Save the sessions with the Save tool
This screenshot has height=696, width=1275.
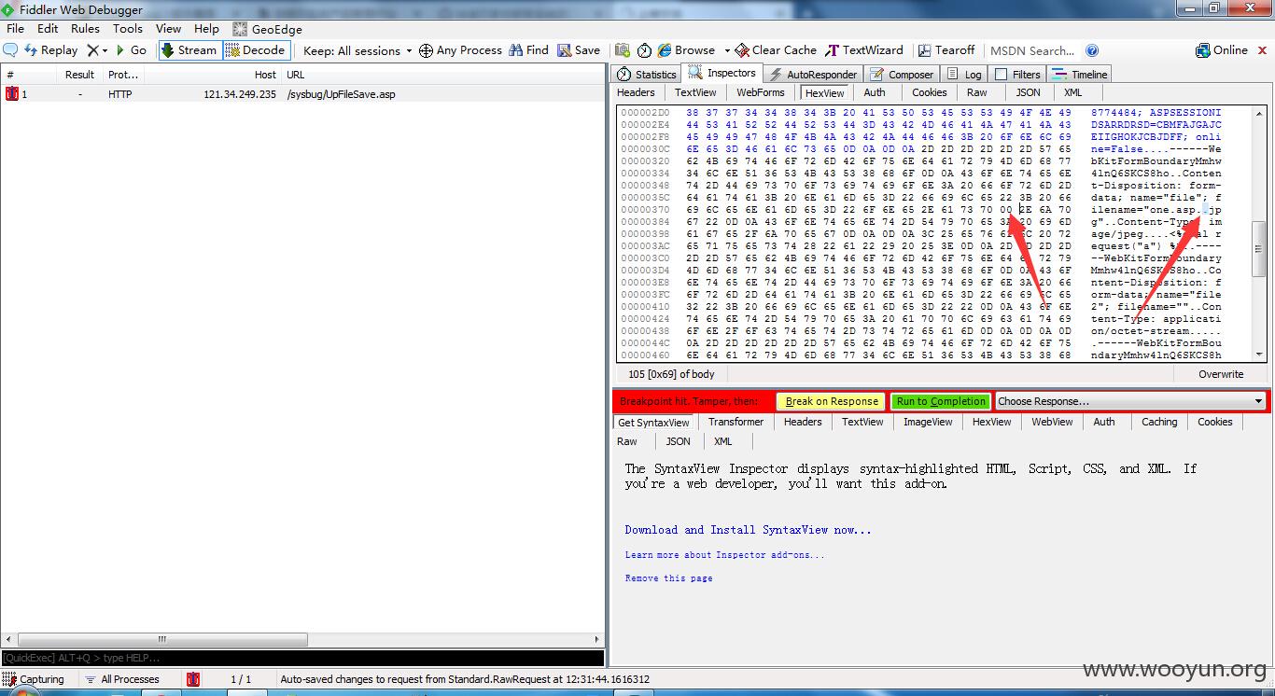[579, 50]
